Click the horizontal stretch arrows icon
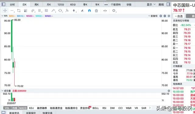 105,11
